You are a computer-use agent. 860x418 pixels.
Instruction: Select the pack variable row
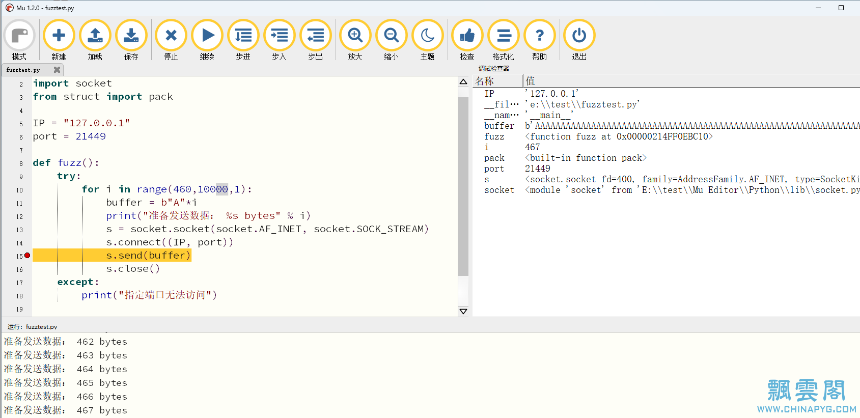click(666, 158)
